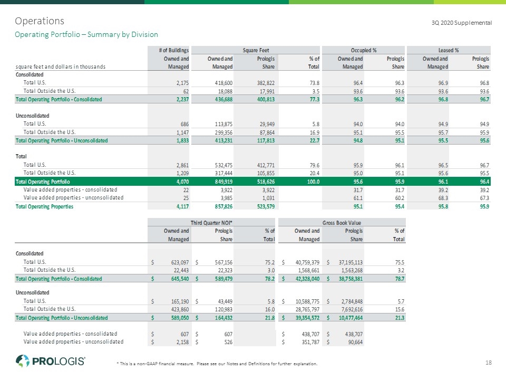Click unconsolidated square feet 113,875

223,124
